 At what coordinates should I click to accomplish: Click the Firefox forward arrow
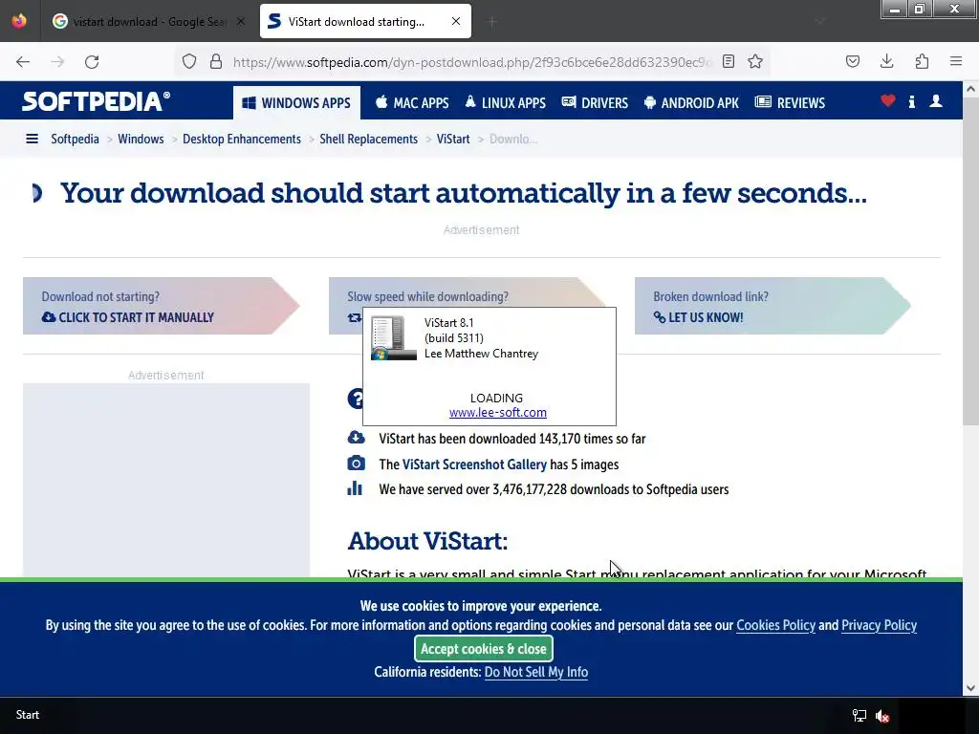(x=57, y=62)
